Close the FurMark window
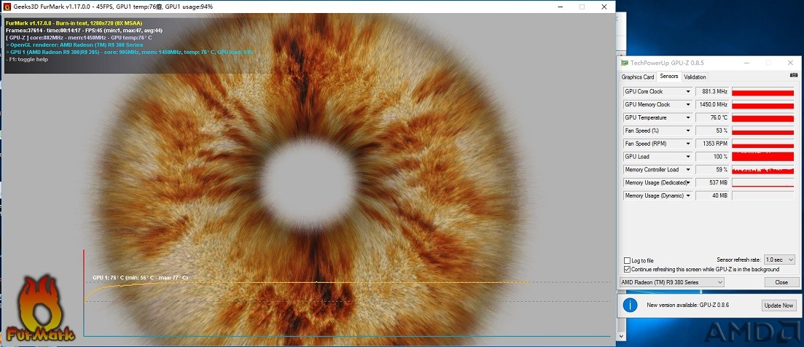The height and width of the screenshot is (347, 804). (605, 7)
